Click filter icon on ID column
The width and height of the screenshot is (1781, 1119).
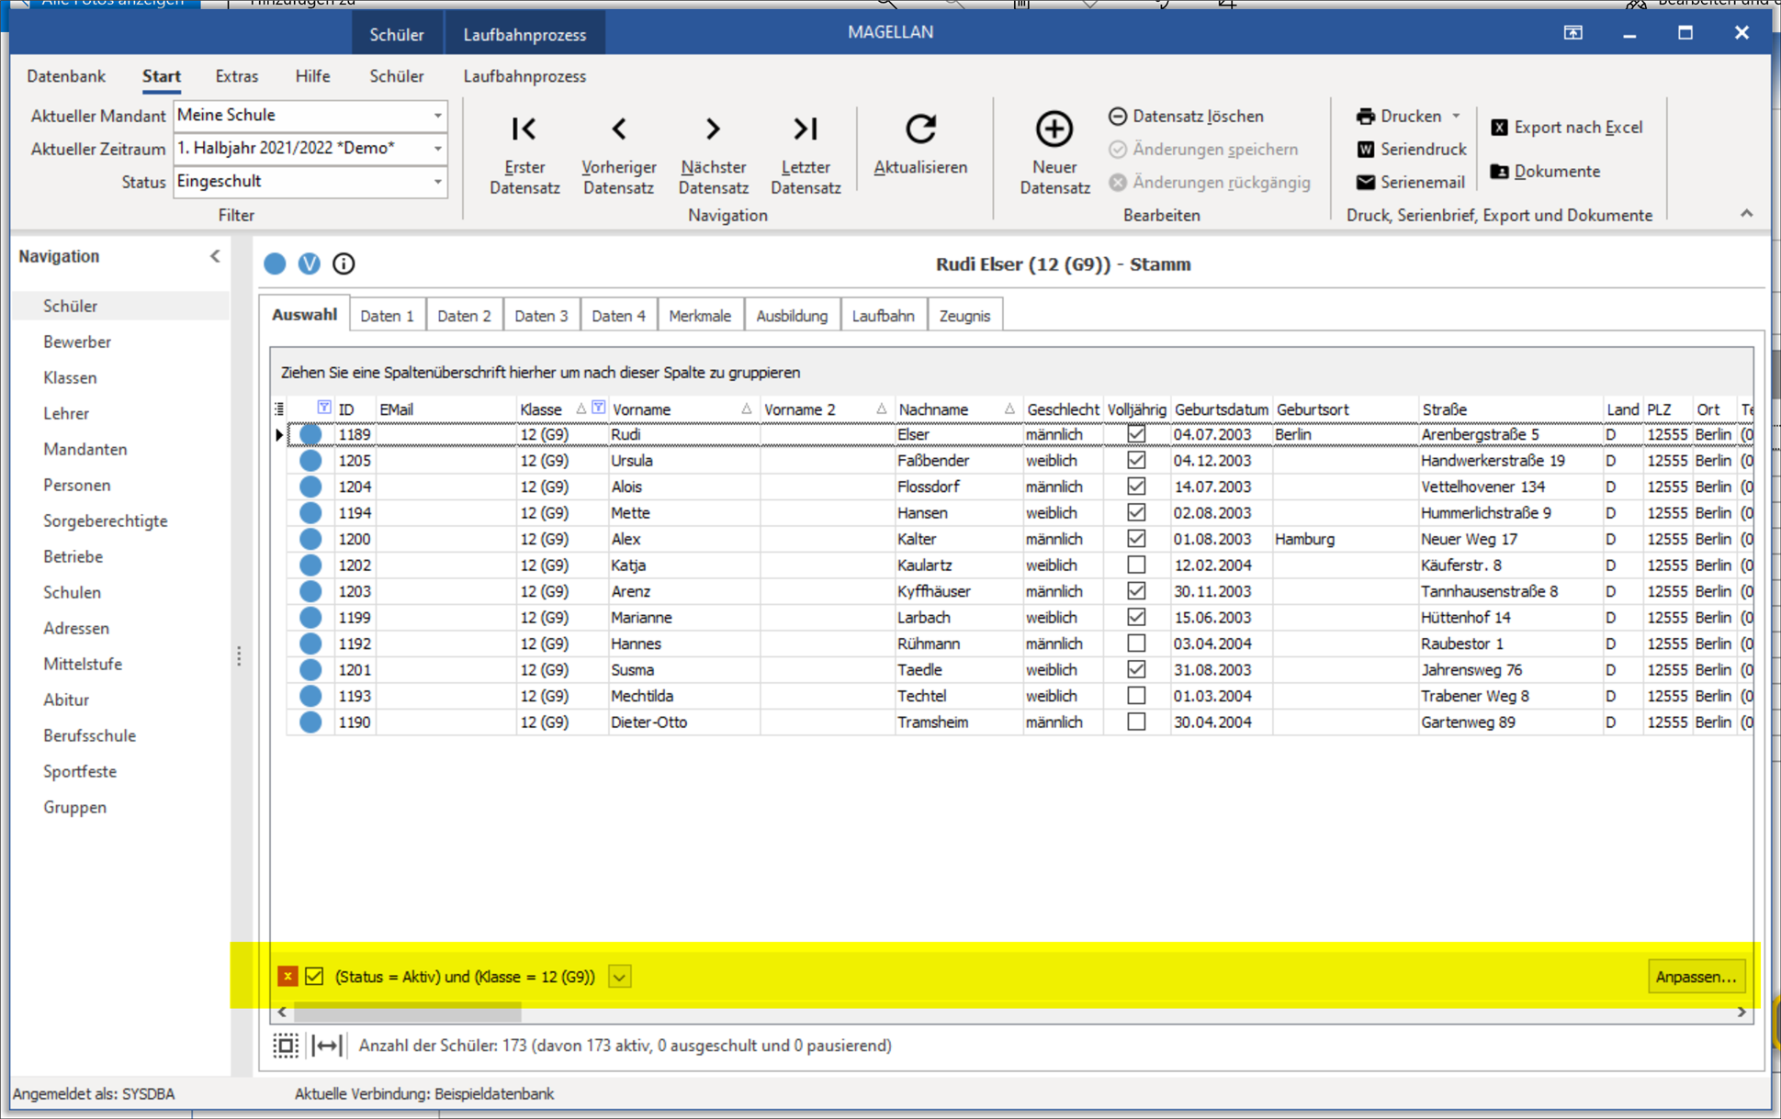(324, 408)
